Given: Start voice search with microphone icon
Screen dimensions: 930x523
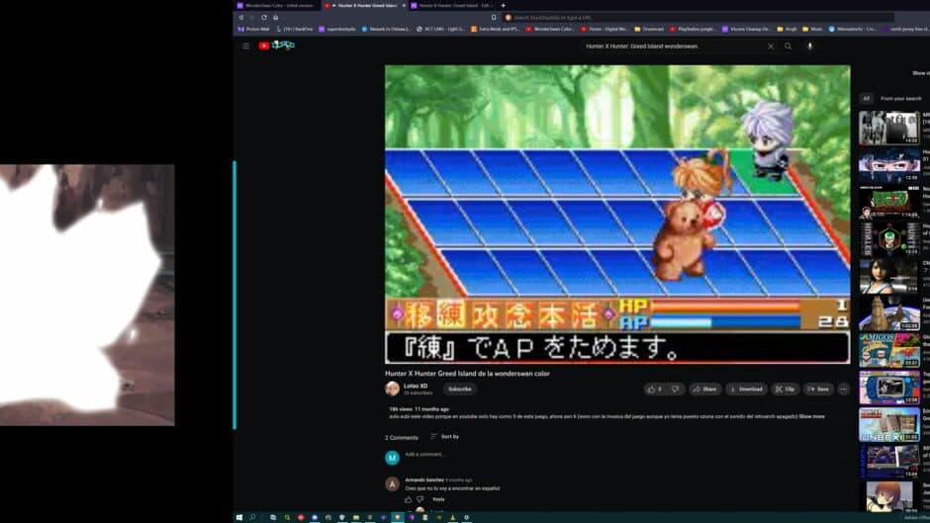Looking at the screenshot, I should tap(809, 46).
